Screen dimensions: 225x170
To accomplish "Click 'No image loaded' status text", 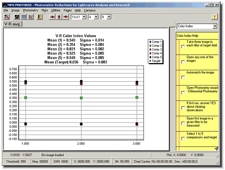I will [53, 155].
